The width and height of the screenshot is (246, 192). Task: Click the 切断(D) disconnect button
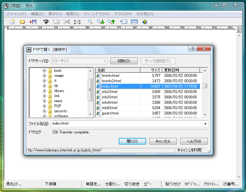click(124, 61)
